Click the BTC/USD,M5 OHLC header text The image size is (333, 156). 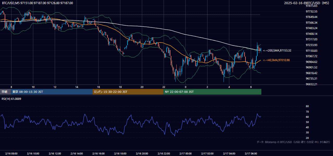pos(38,3)
